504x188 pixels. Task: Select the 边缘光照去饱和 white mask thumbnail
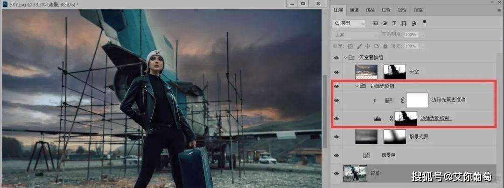(x=417, y=100)
